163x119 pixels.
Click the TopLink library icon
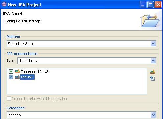click(x=17, y=77)
